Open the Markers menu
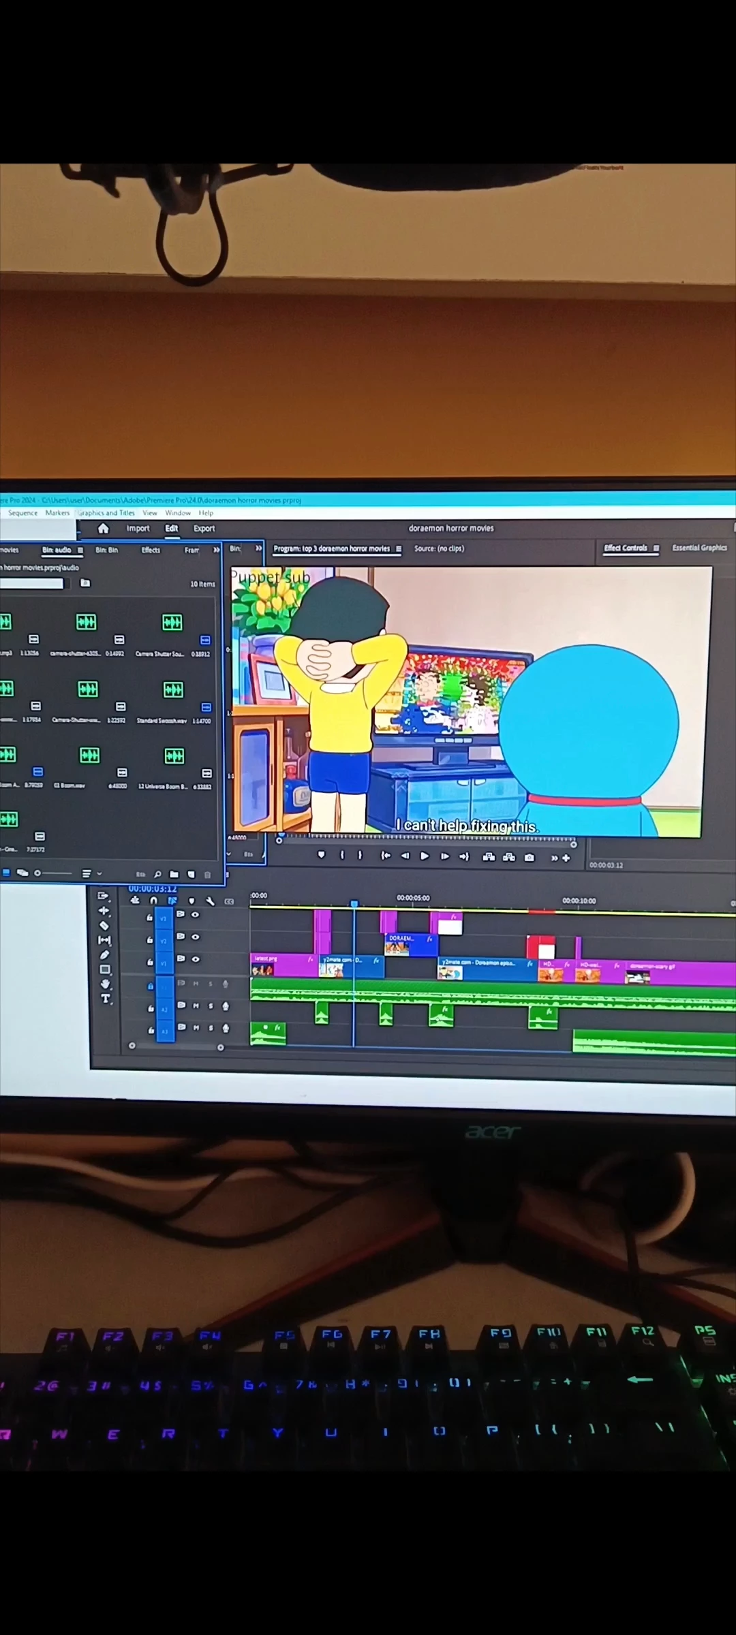 tap(57, 513)
